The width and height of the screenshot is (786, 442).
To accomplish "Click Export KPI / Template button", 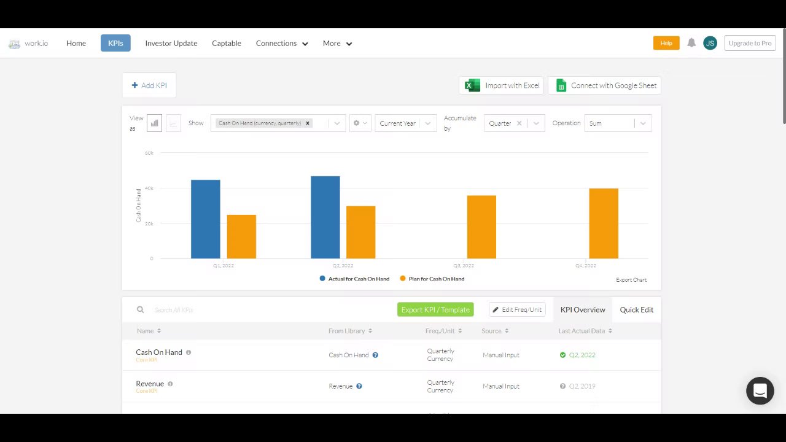I will [435, 309].
